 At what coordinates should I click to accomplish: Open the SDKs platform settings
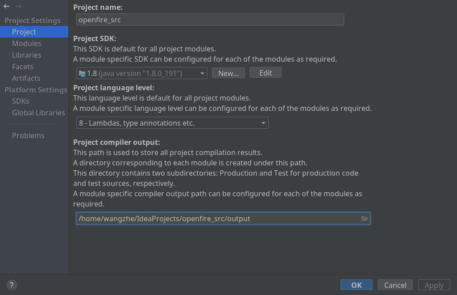pos(21,101)
